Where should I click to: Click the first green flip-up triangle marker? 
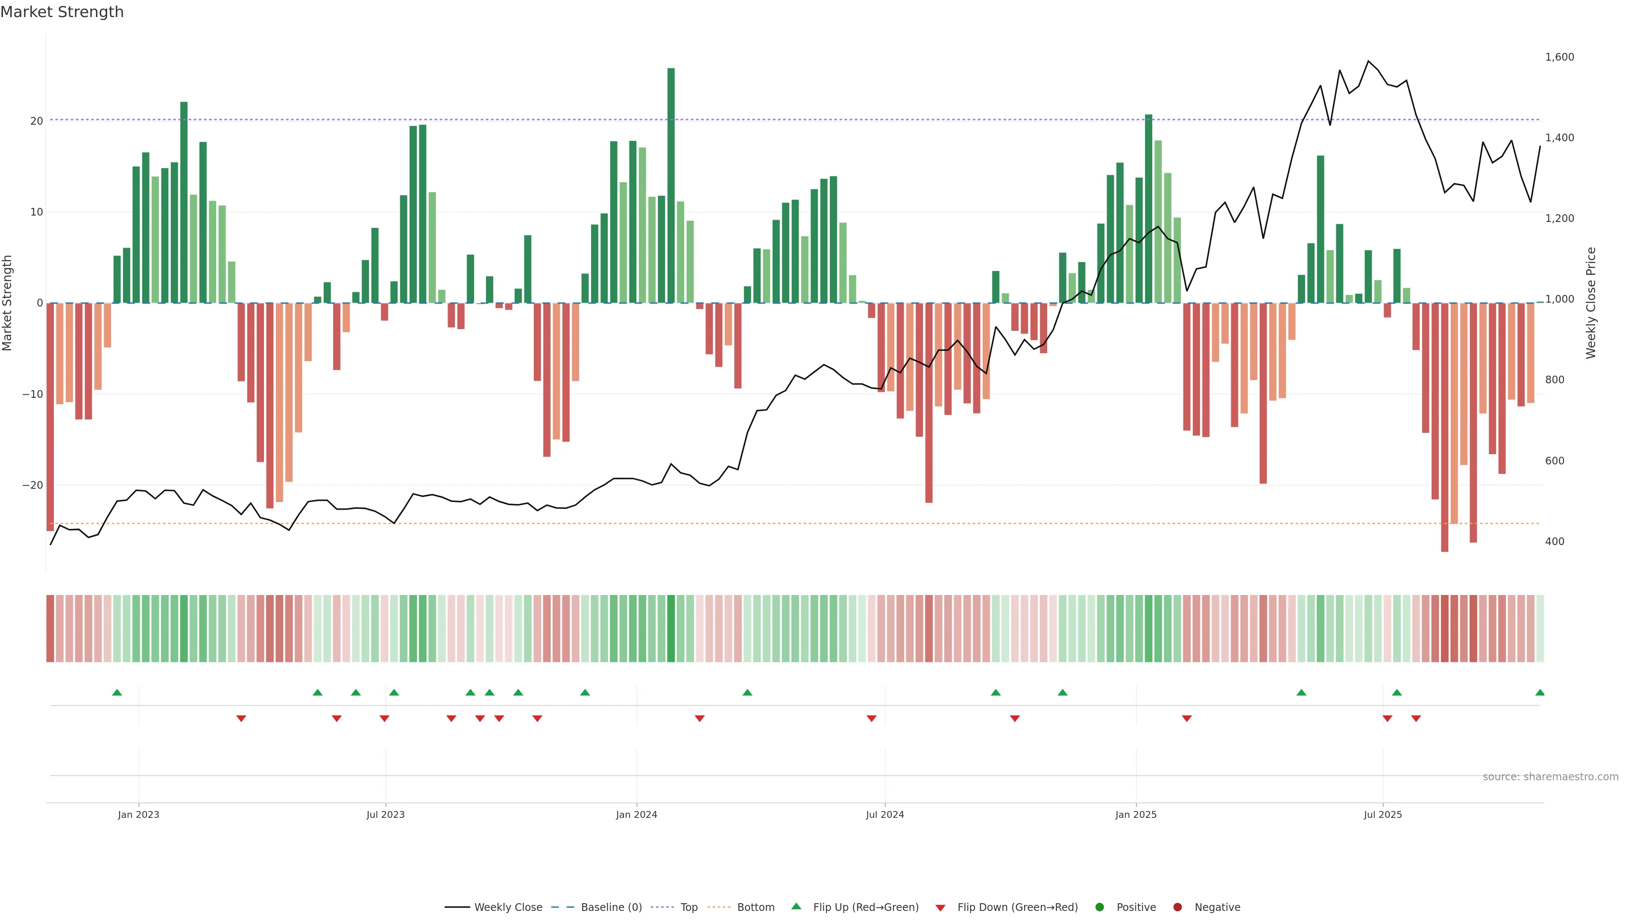pos(117,692)
